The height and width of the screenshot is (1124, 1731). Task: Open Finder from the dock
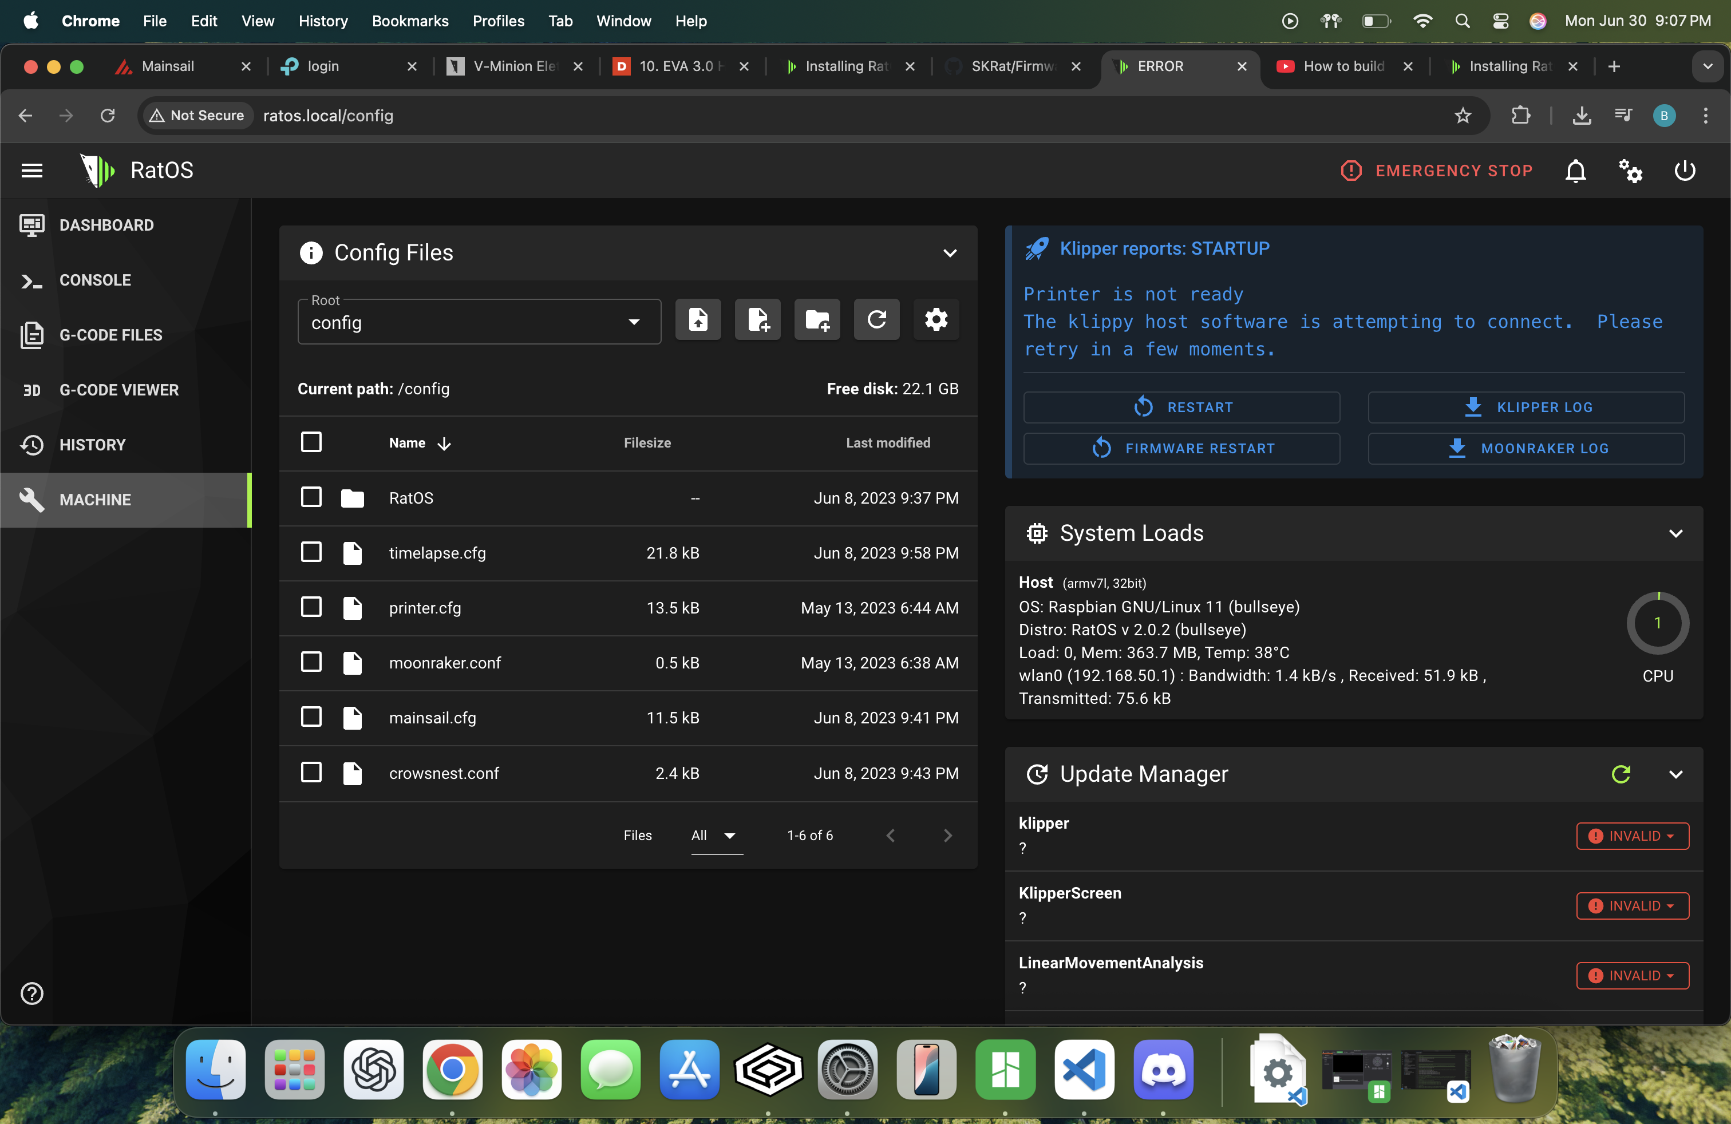click(215, 1070)
